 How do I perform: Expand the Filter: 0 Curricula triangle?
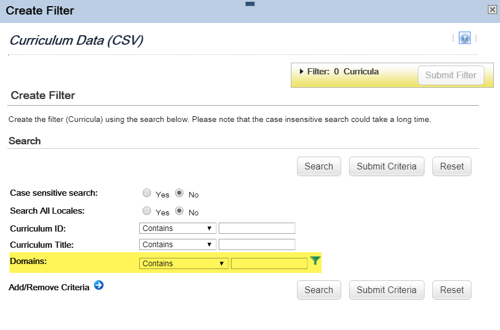coord(301,72)
